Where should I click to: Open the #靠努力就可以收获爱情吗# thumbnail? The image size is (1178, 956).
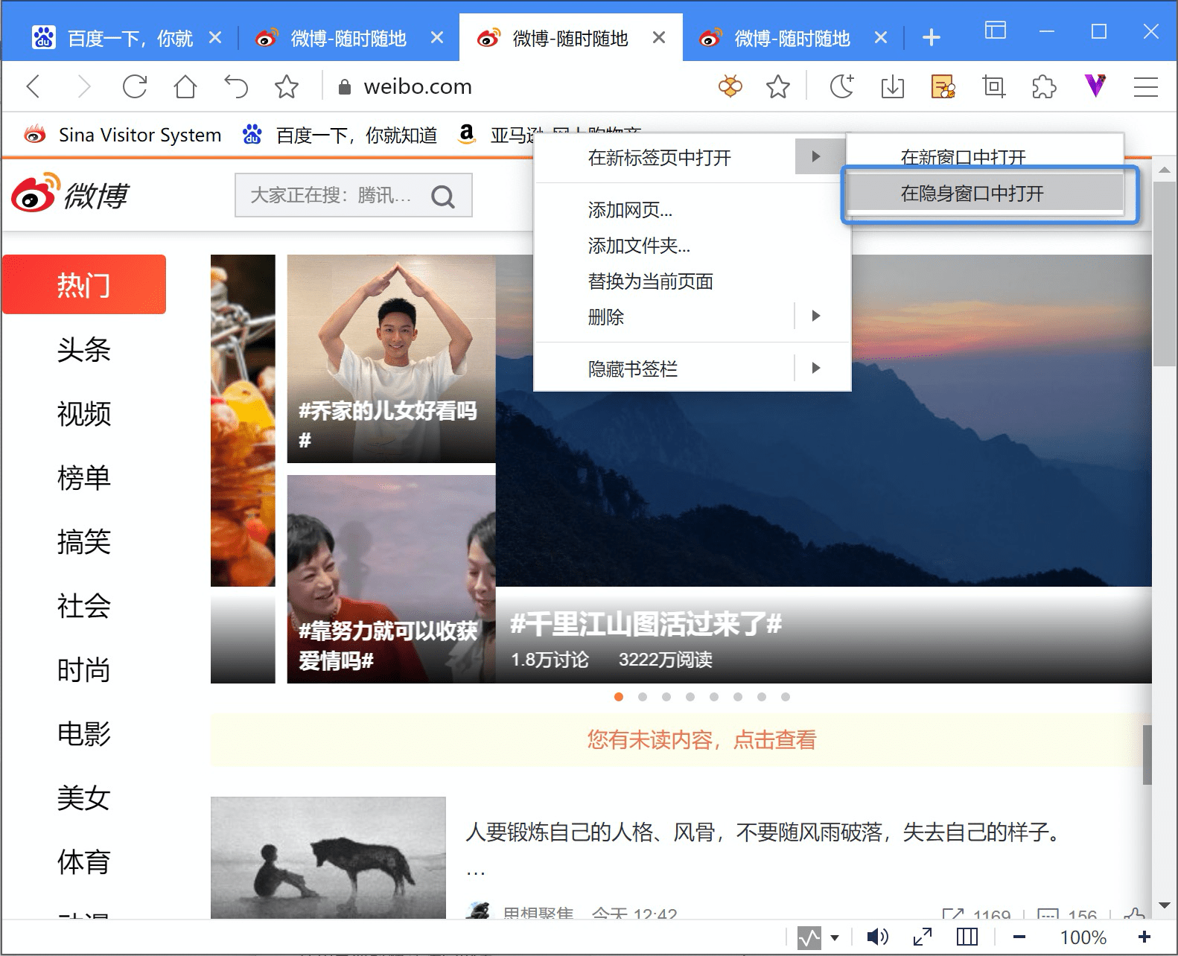pyautogui.click(x=391, y=579)
